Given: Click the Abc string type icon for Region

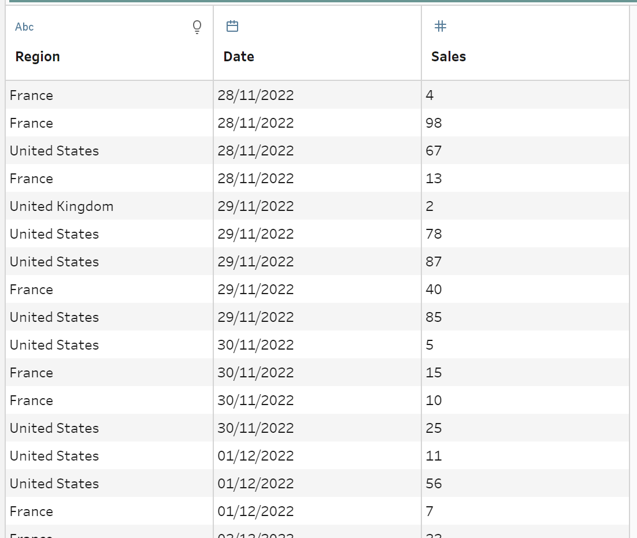Looking at the screenshot, I should (x=24, y=27).
